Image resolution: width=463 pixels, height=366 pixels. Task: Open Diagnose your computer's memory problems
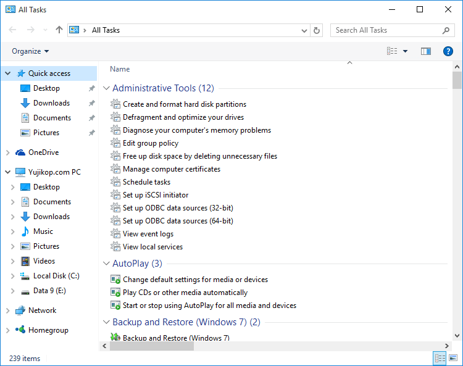tap(197, 130)
